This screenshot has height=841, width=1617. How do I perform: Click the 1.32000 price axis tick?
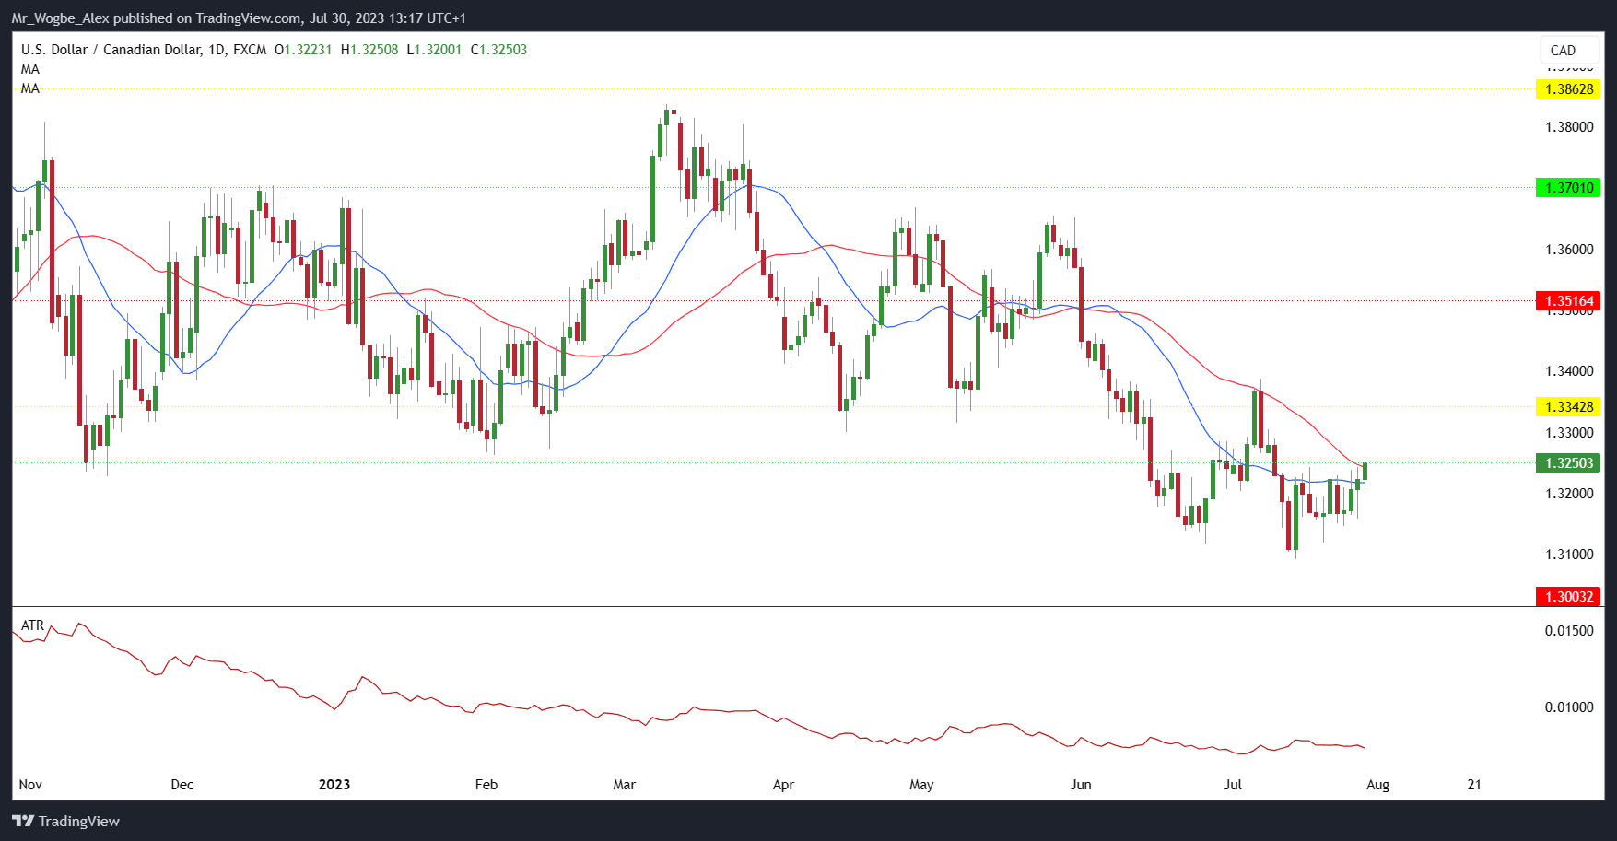1569,494
